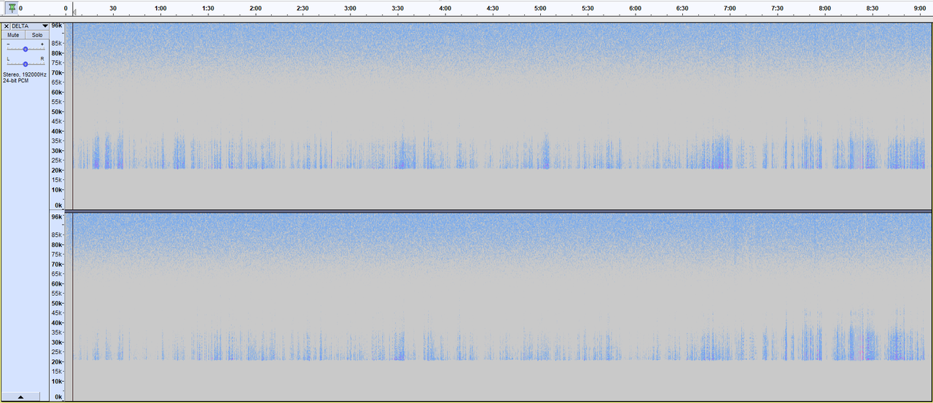Image resolution: width=933 pixels, height=403 pixels.
Task: Click the DELTA track gain slider knob
Action: tap(26, 49)
